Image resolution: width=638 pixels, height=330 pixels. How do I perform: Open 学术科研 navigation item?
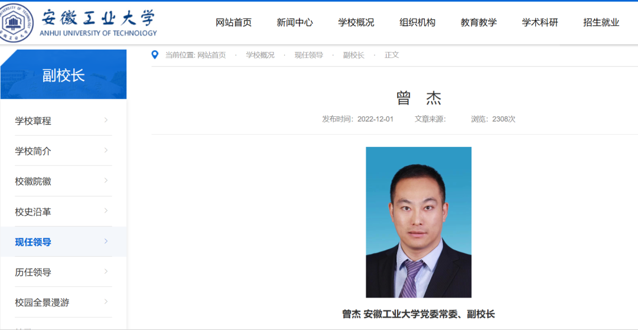tap(540, 23)
